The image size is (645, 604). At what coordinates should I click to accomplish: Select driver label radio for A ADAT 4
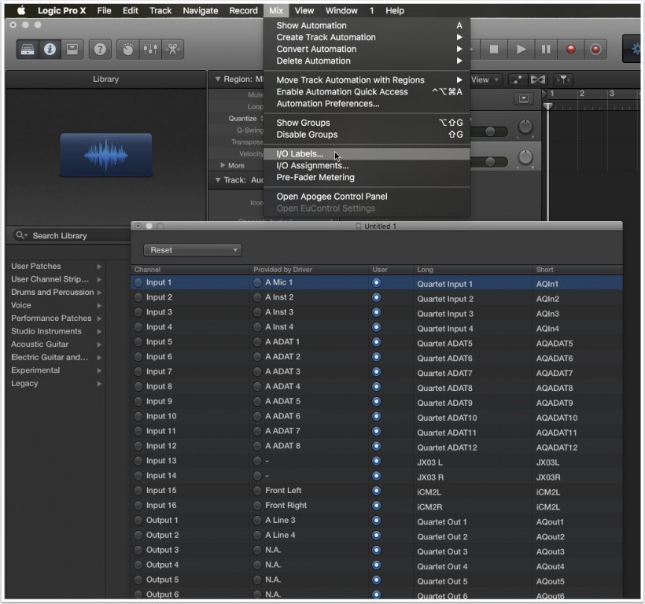coord(257,386)
